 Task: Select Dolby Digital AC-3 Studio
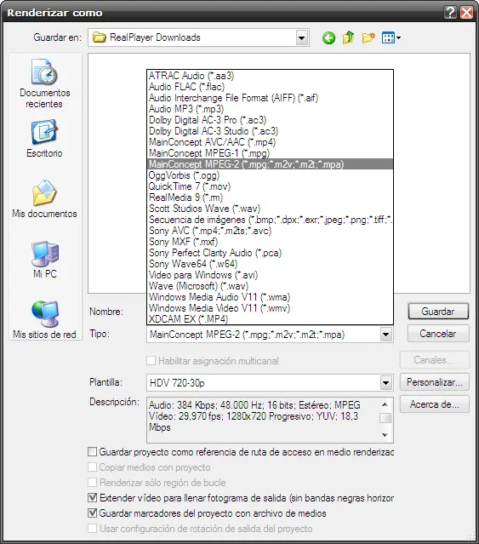click(270, 131)
